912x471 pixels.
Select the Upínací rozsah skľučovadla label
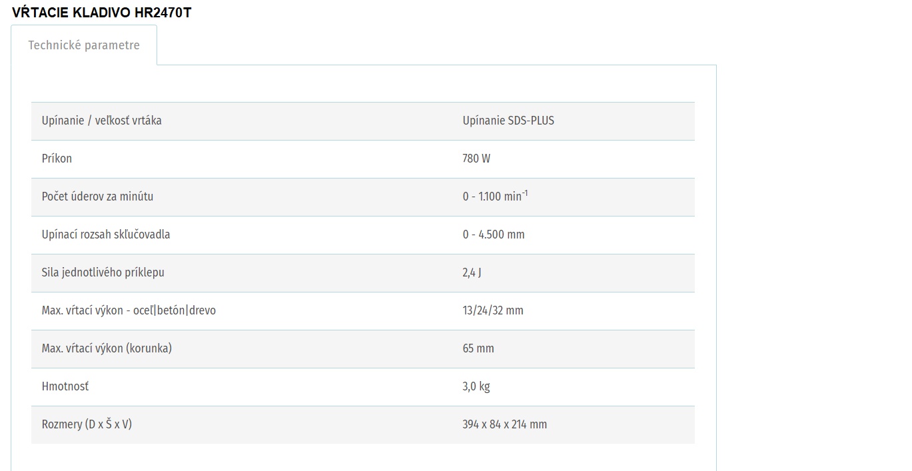point(106,235)
